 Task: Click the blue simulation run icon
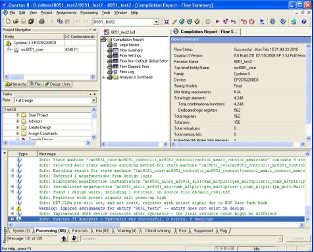pos(262,22)
